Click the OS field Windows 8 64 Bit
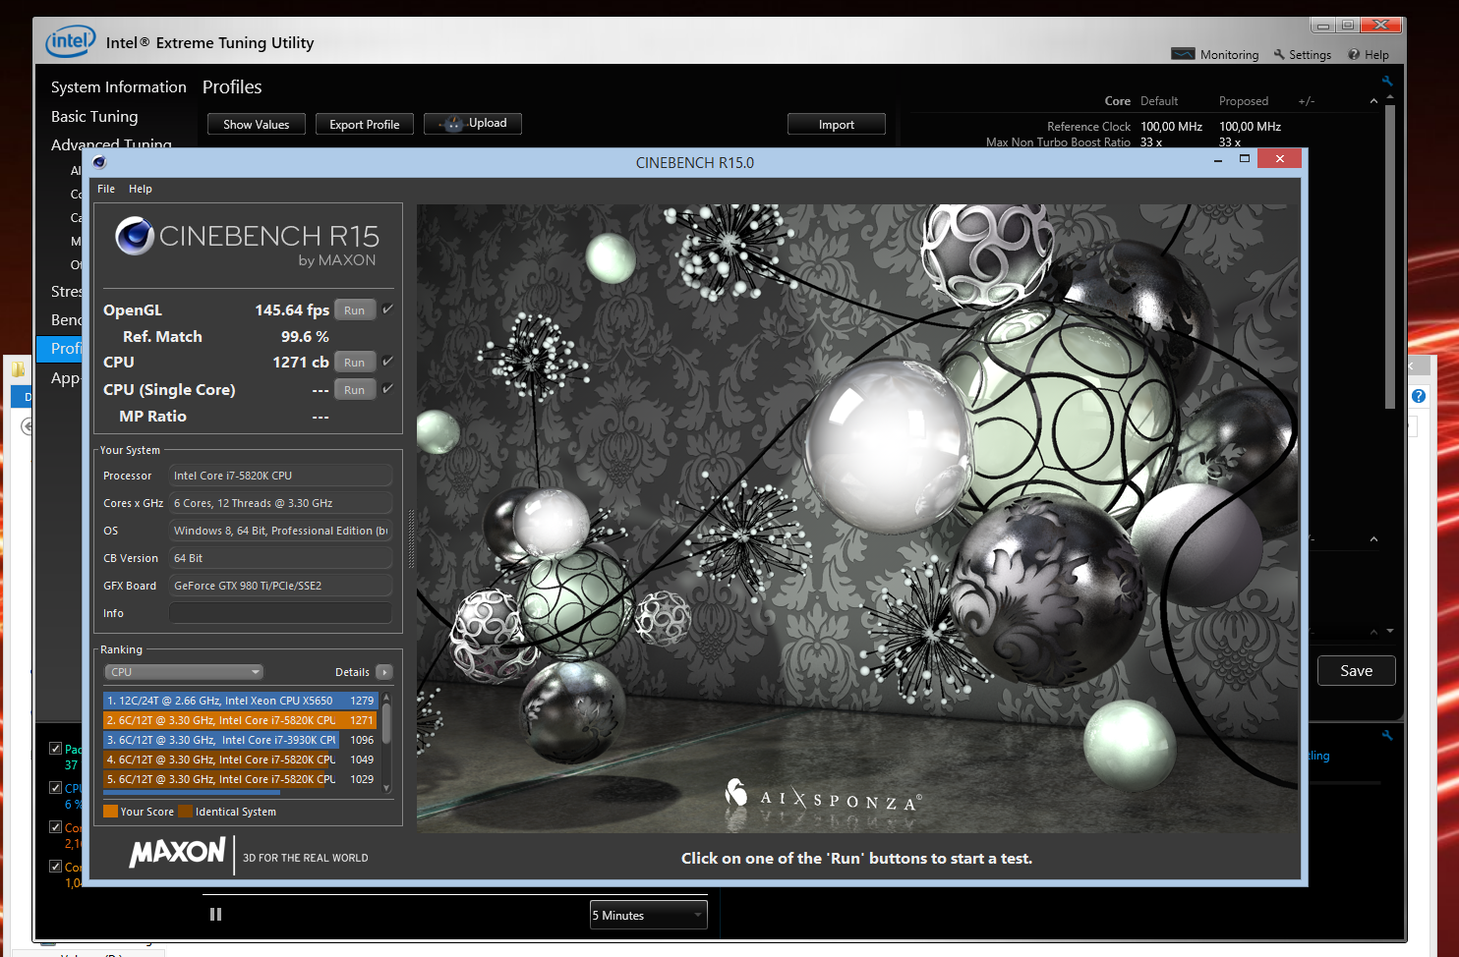Screen dimensions: 1459x957 tap(281, 531)
